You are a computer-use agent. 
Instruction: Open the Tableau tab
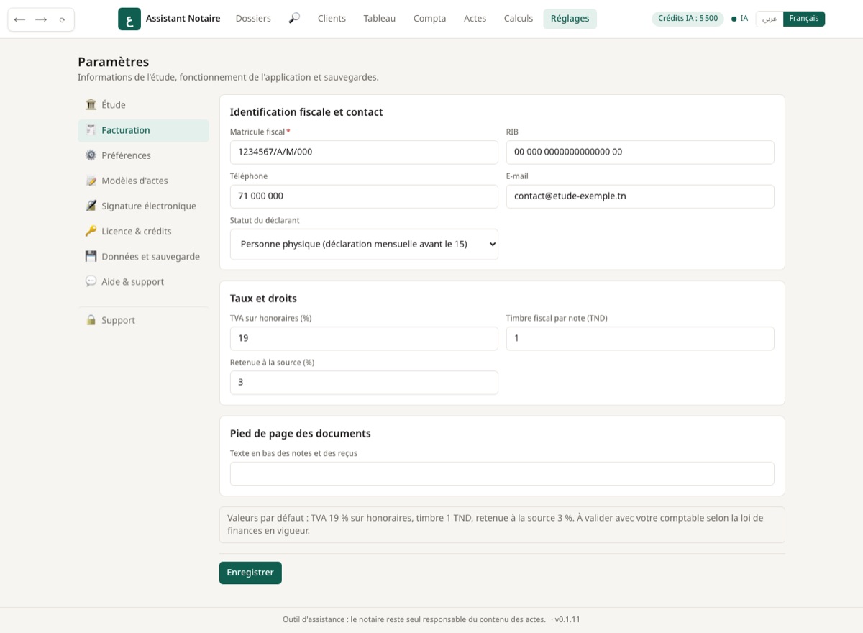[x=380, y=19]
